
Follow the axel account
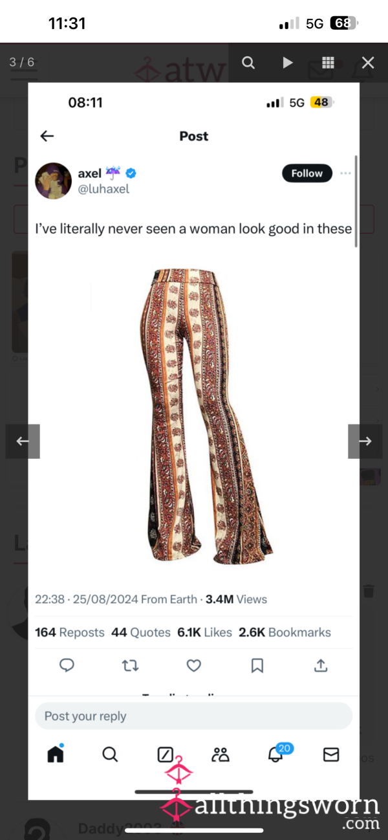tap(307, 173)
